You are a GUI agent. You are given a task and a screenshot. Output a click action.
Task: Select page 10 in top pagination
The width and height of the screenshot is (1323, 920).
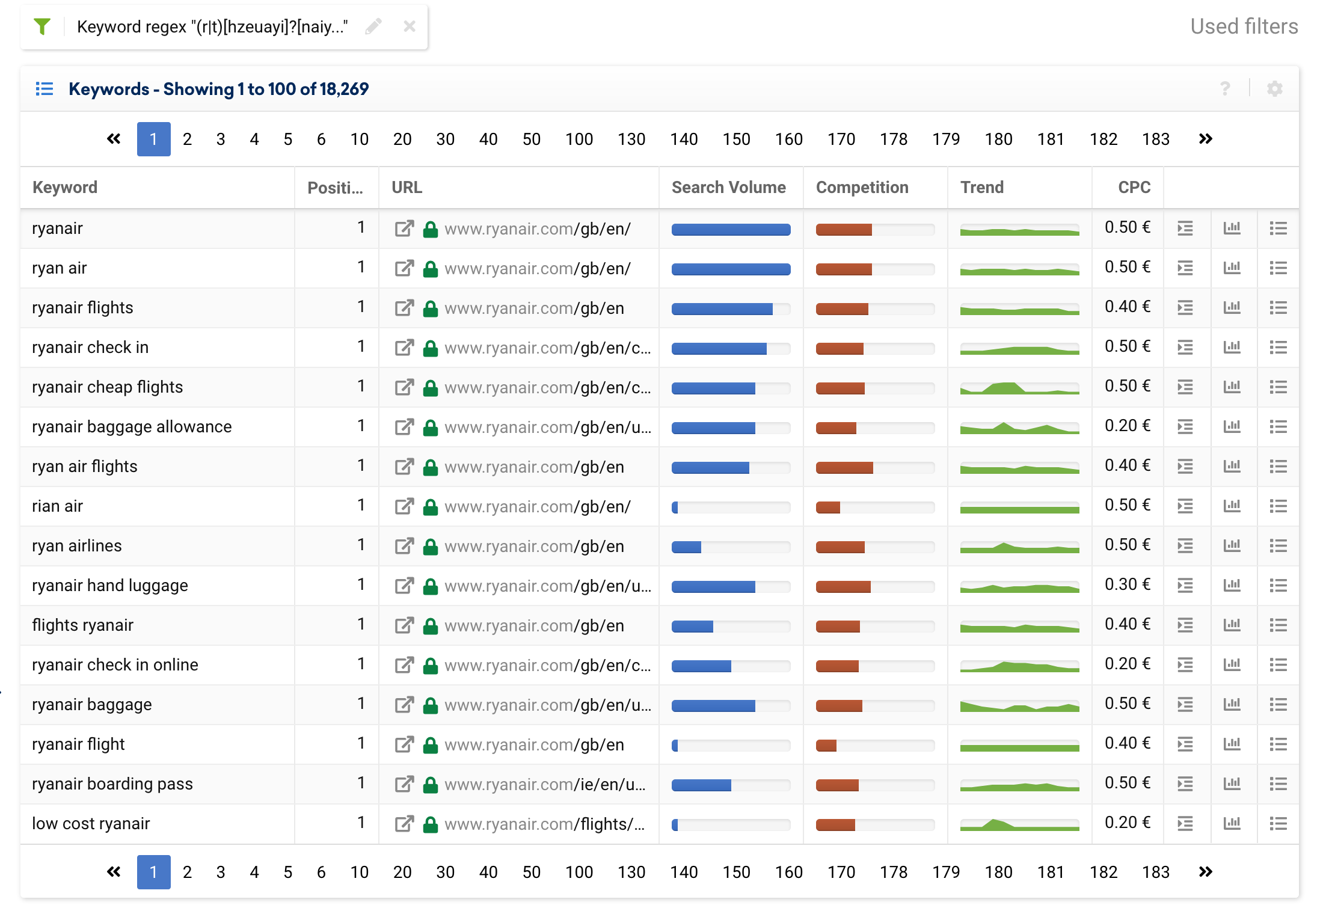[360, 139]
